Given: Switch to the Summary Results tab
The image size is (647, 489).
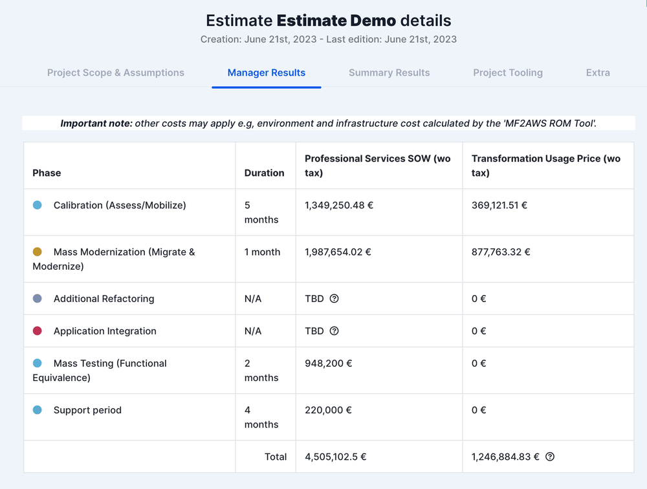Looking at the screenshot, I should coord(389,72).
